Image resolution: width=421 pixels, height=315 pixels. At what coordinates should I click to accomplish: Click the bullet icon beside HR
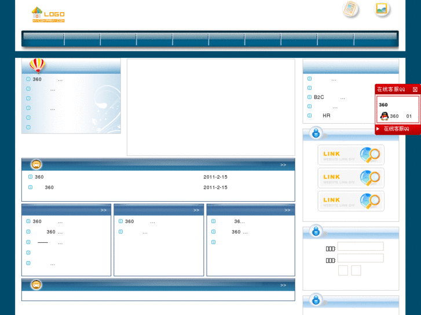tap(309, 116)
